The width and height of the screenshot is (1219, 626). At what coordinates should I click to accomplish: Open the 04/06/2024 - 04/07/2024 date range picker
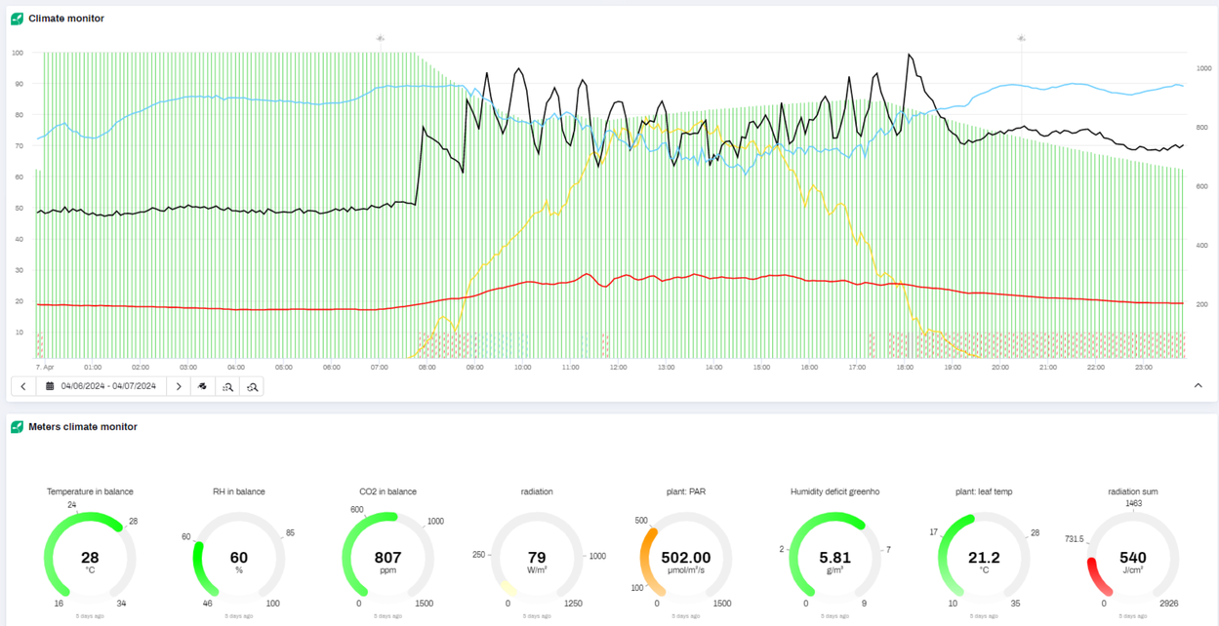coord(107,386)
